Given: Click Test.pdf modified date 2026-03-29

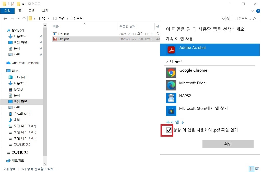Looking at the screenshot, I should coord(136,39).
